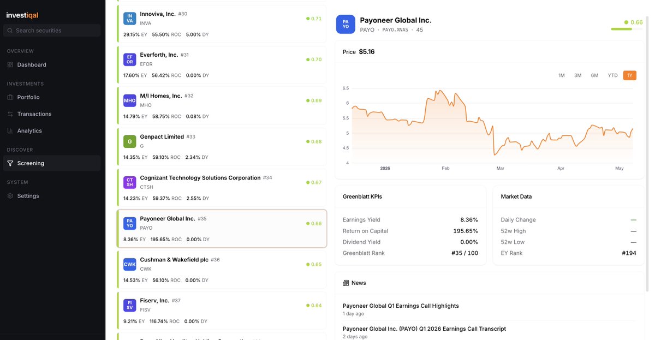Click the 0.69 score for M/I Homes

click(x=314, y=100)
